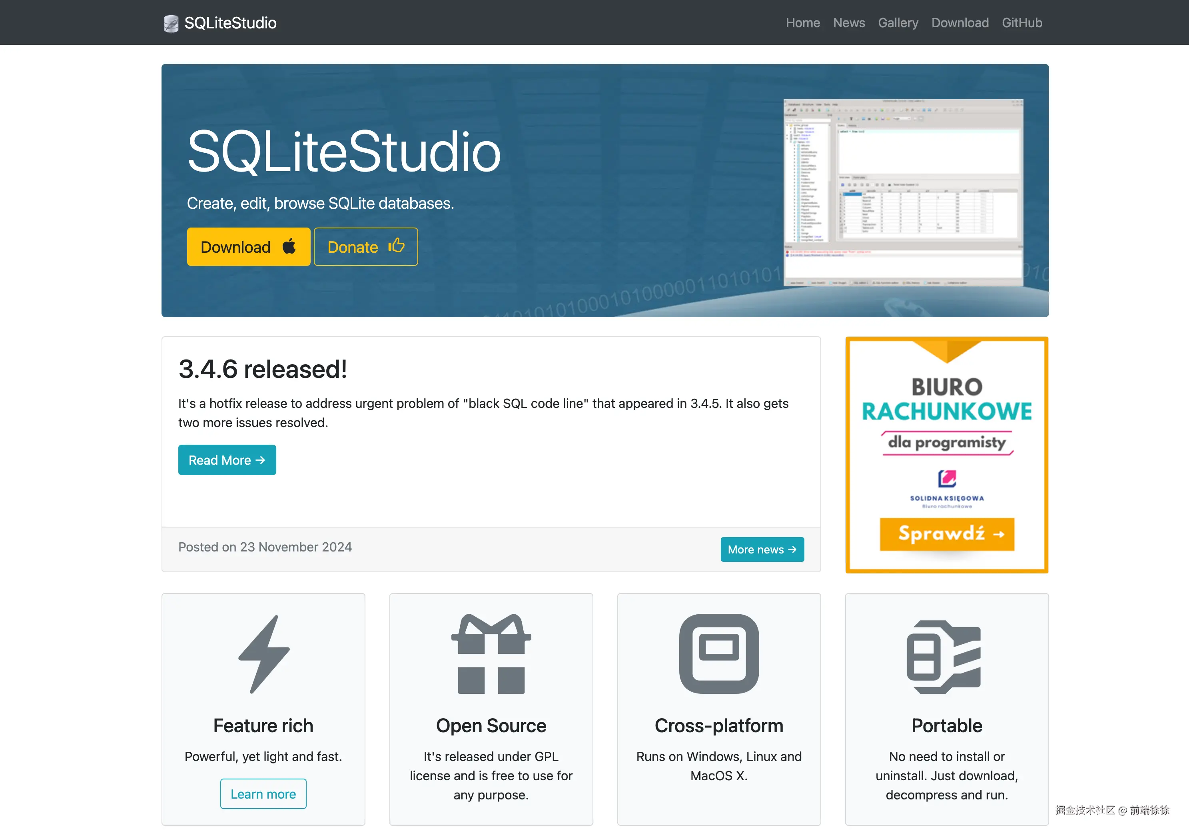1189x835 pixels.
Task: Click the Portable archive icon
Action: coord(944,656)
